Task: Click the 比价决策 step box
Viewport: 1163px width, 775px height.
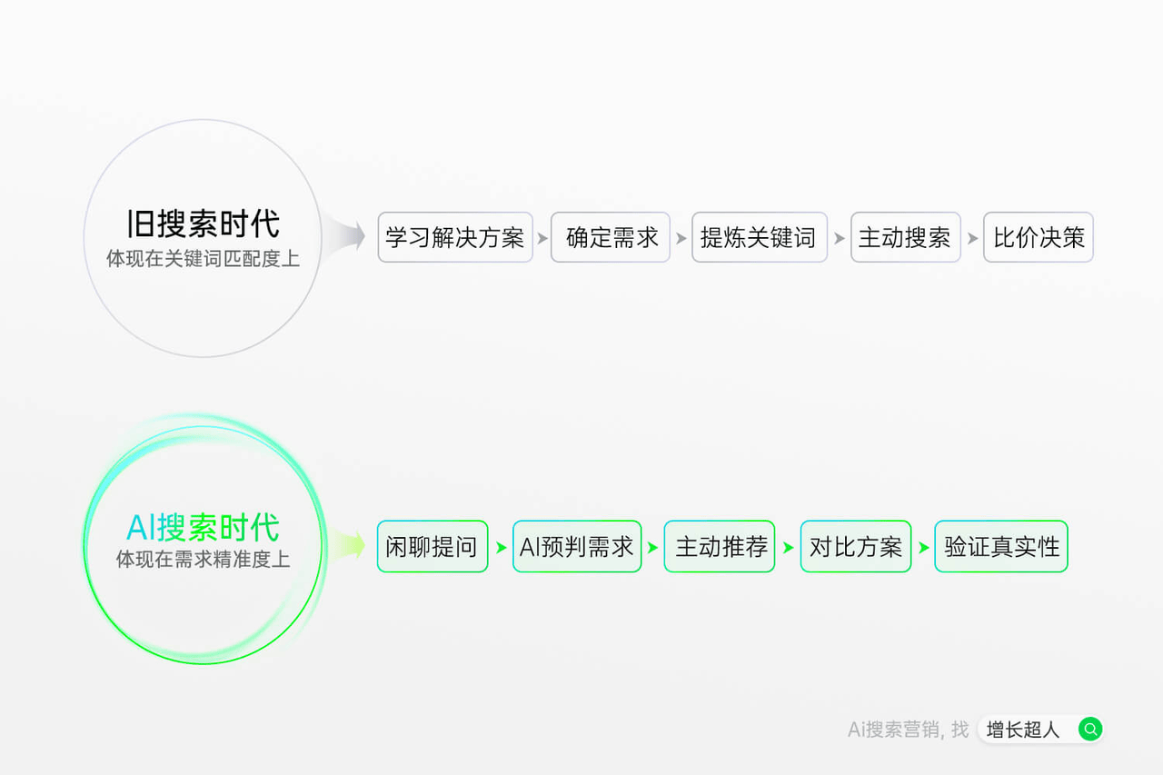Action: (1039, 237)
